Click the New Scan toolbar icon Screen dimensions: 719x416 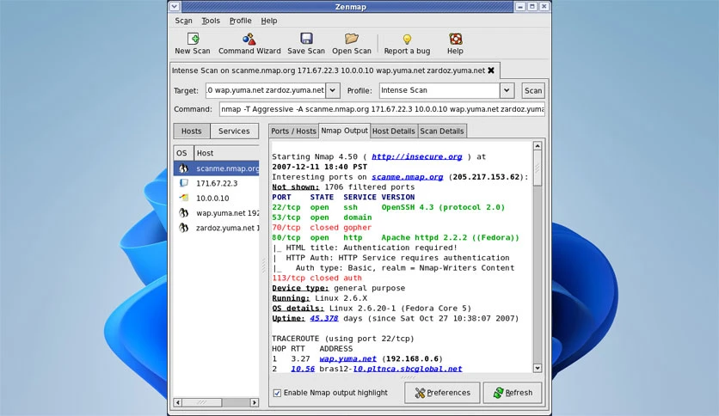tap(193, 39)
